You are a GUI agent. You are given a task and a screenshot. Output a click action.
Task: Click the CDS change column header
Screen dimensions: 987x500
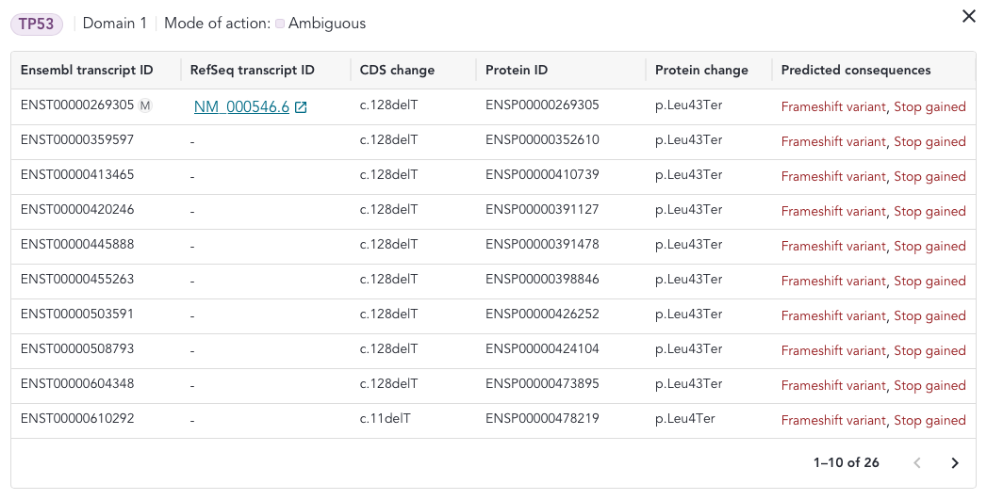(397, 70)
